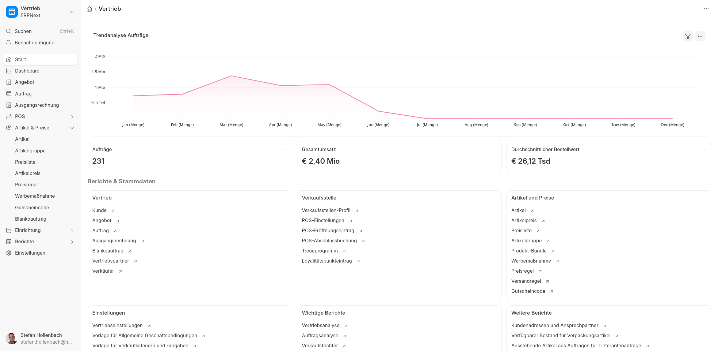Open Aufträge card options menu
This screenshot has width=718, height=351.
click(285, 150)
